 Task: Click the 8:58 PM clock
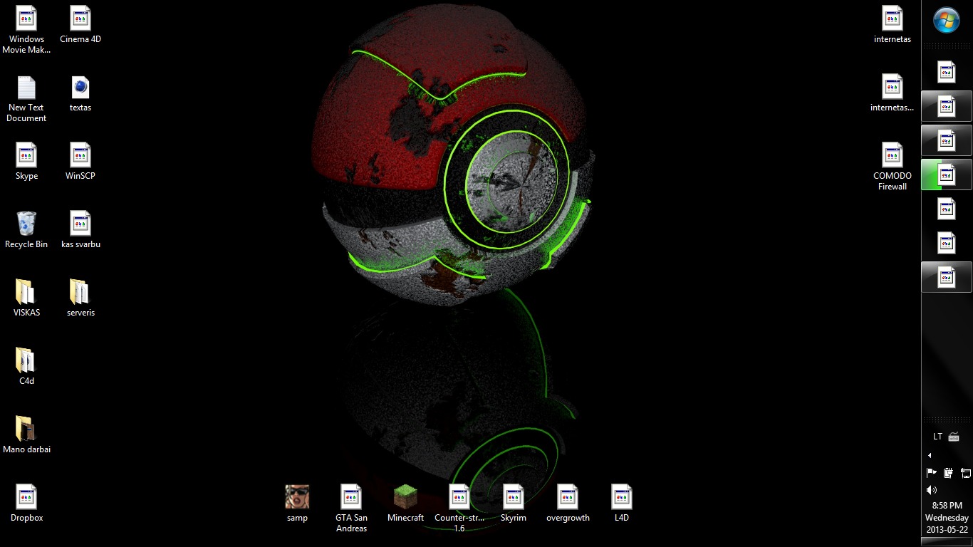[947, 506]
